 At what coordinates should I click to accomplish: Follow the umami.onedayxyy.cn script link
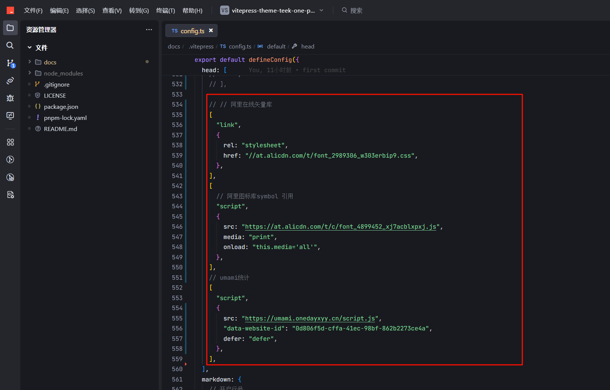tap(310, 318)
